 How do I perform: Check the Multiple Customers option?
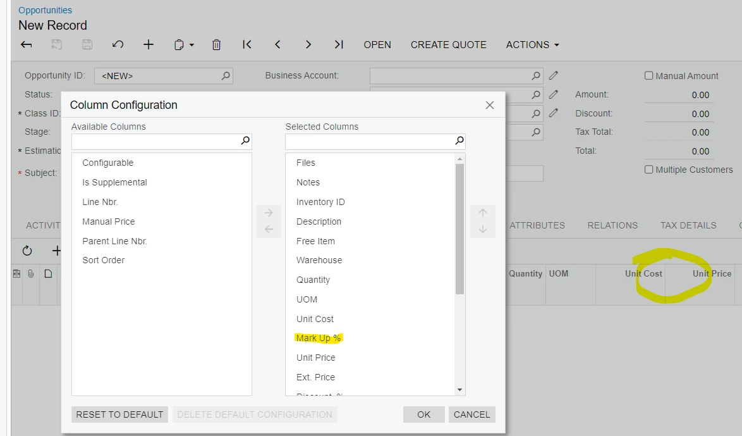648,169
